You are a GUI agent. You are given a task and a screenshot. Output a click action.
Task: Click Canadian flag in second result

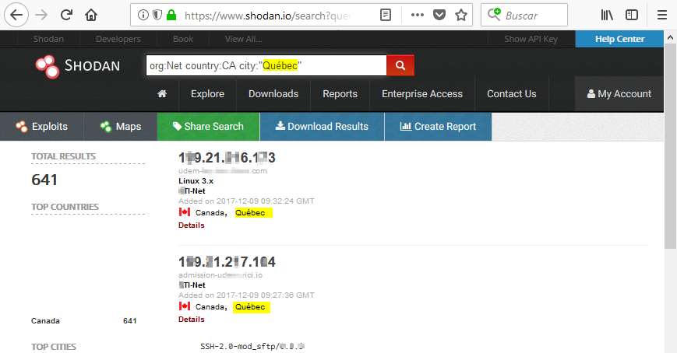[x=185, y=306]
